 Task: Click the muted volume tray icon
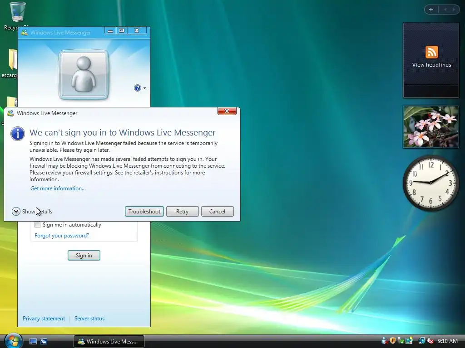point(430,341)
